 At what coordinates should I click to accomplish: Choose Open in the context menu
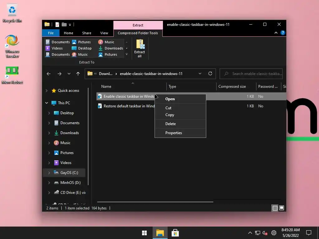coord(180,99)
